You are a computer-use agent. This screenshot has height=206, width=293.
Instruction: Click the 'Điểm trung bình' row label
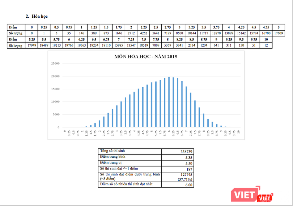129,157
